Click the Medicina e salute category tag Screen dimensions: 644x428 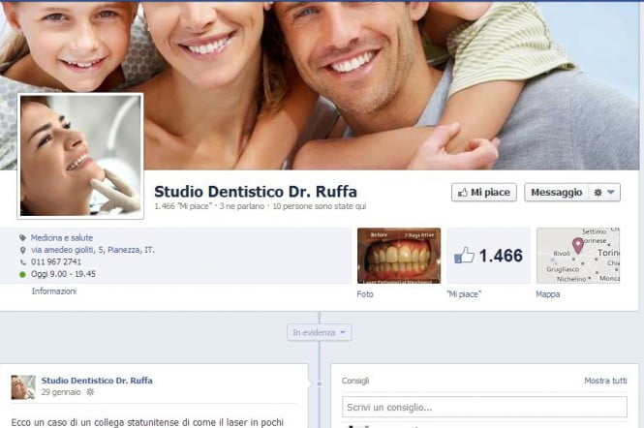coord(62,237)
